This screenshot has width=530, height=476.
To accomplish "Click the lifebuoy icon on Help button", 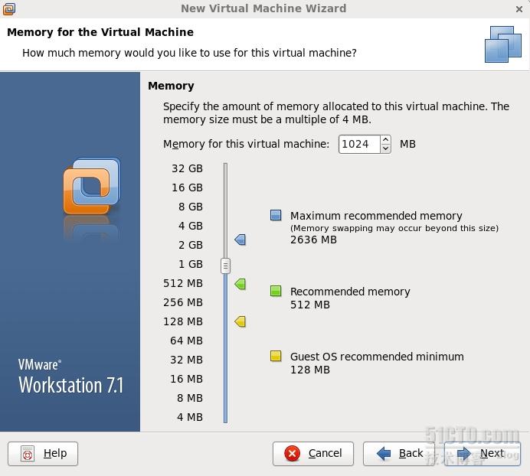I will pos(28,453).
